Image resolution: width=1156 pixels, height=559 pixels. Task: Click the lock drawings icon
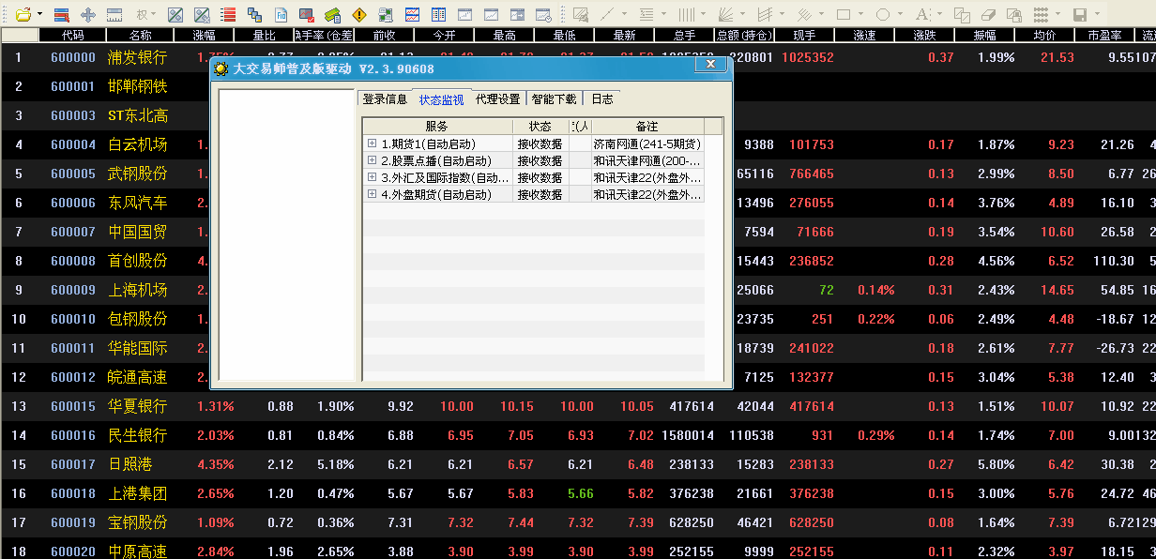(x=1014, y=15)
